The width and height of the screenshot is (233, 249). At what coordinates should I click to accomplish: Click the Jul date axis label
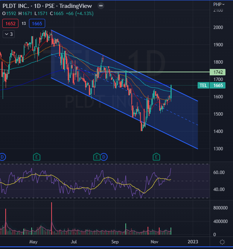coord(74,242)
